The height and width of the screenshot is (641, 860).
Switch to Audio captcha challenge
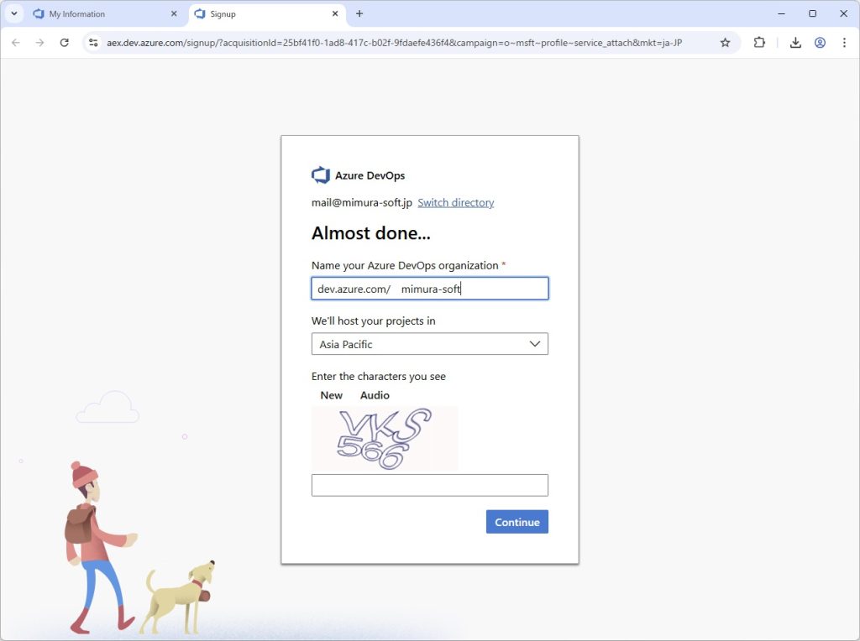point(375,395)
